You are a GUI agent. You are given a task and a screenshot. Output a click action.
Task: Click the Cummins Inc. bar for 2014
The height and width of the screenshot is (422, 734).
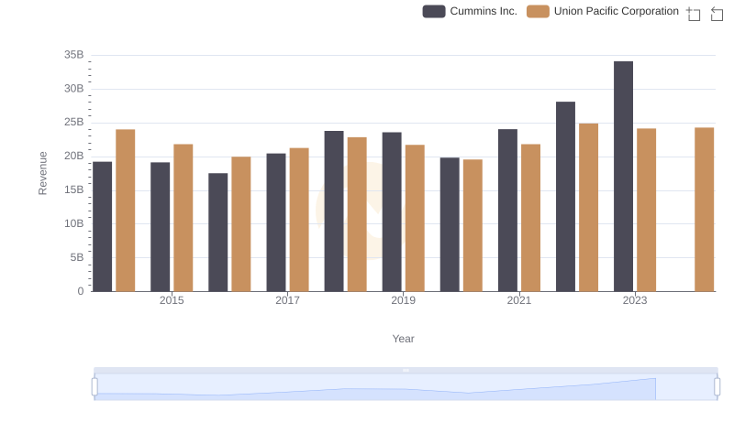[x=103, y=227]
